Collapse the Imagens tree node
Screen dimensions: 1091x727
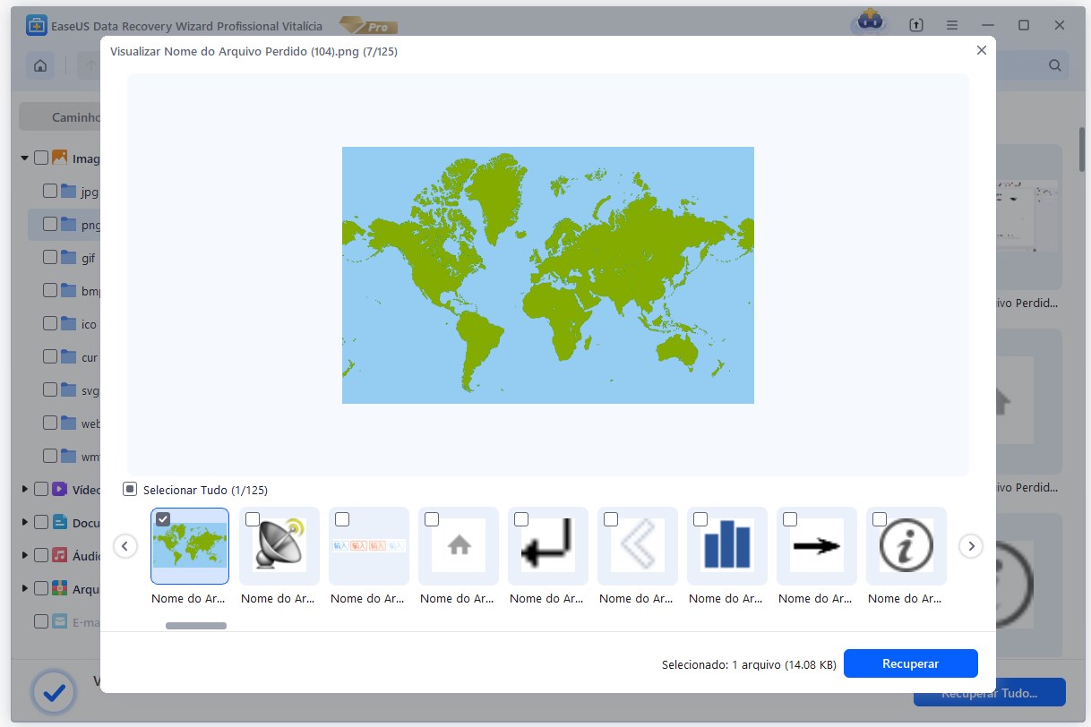click(x=25, y=158)
